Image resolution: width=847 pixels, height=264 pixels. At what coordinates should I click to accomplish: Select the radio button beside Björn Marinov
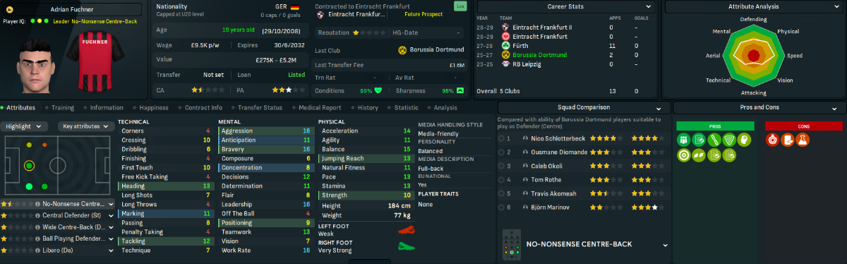(x=502, y=207)
